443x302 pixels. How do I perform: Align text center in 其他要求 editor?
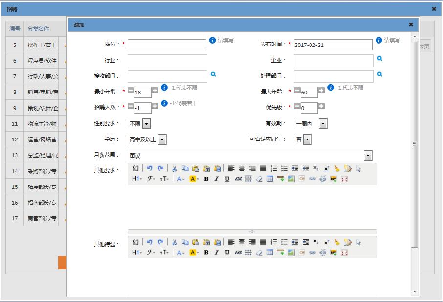click(242, 168)
